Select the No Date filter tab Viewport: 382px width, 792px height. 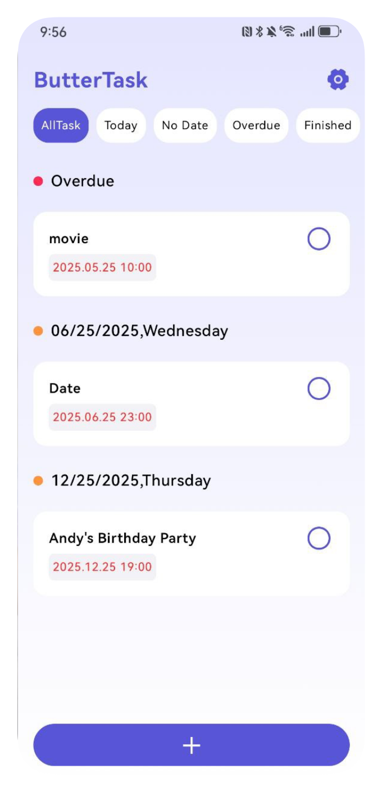(x=185, y=125)
